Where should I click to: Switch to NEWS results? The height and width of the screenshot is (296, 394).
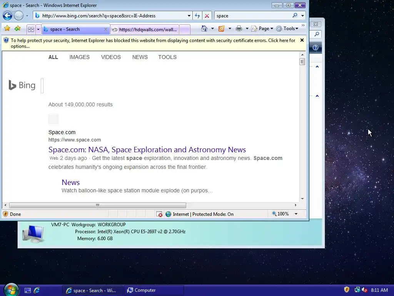[x=140, y=57]
